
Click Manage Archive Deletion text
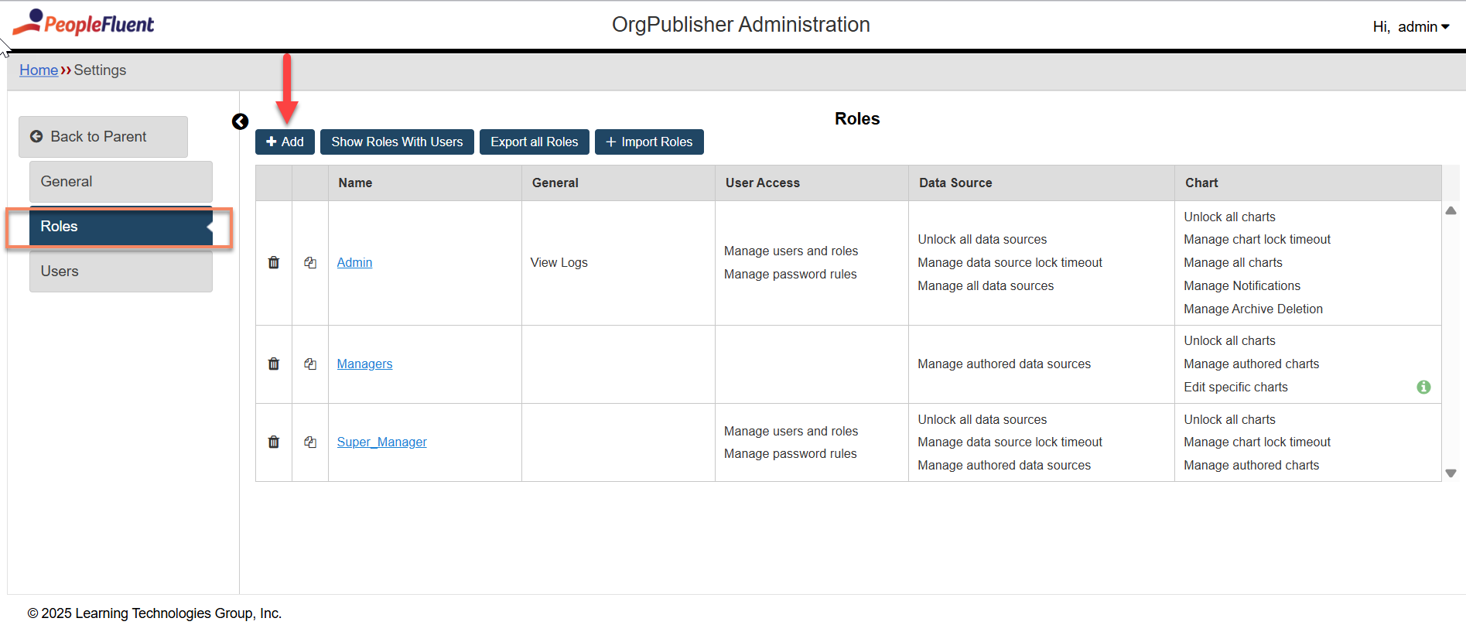point(1253,309)
